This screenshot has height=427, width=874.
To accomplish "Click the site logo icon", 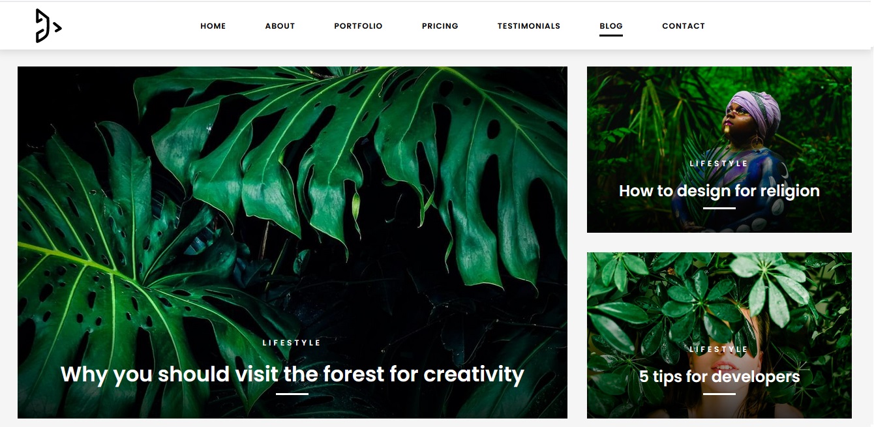I will tap(48, 26).
